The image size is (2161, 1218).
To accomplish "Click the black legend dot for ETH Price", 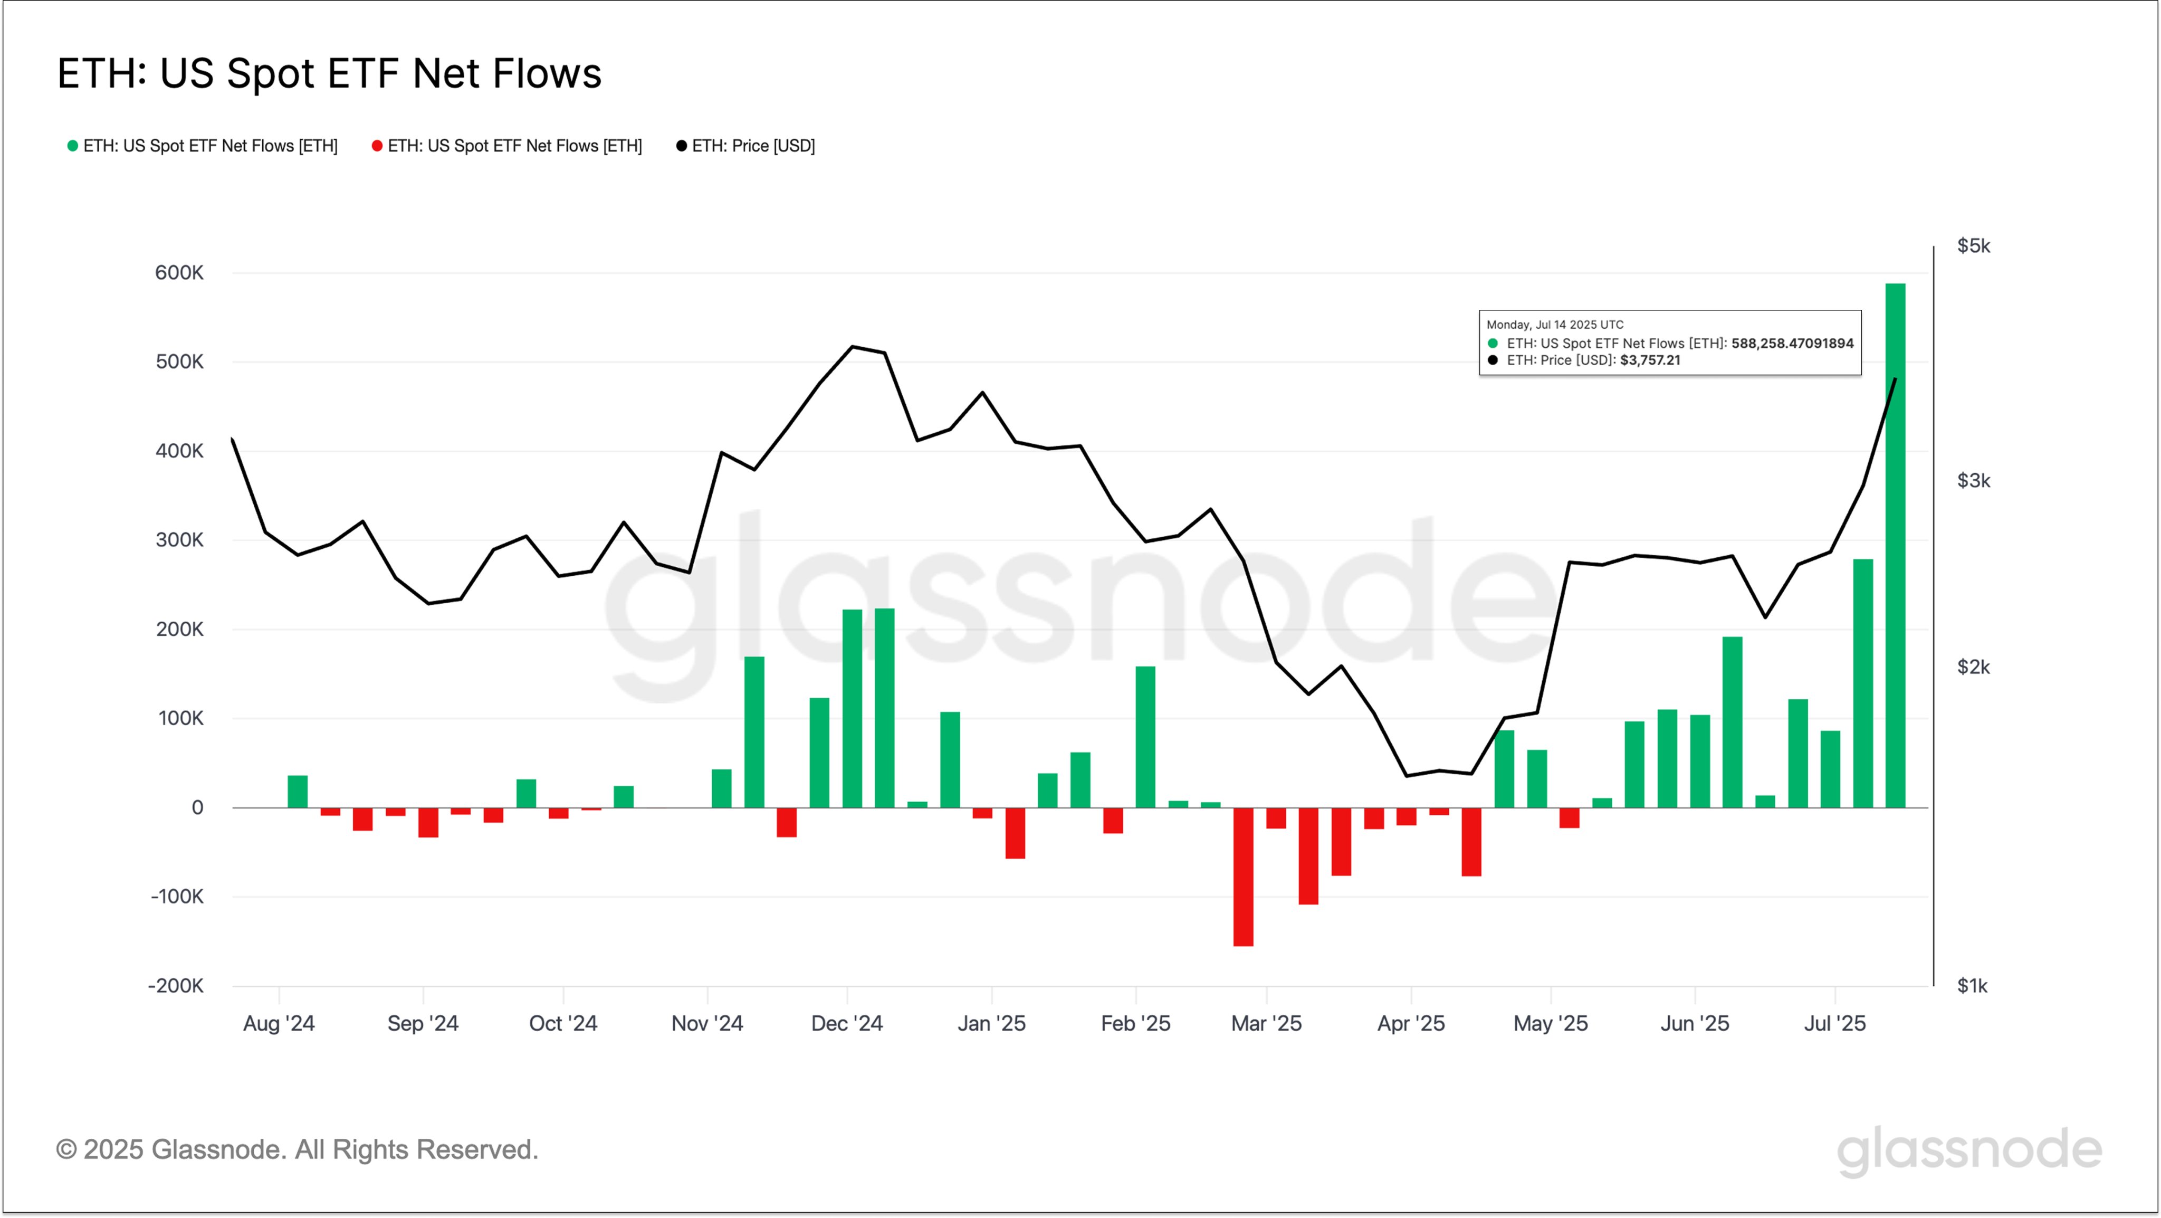I will (x=682, y=146).
